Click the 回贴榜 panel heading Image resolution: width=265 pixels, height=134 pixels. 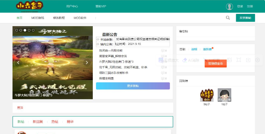[x=184, y=81]
